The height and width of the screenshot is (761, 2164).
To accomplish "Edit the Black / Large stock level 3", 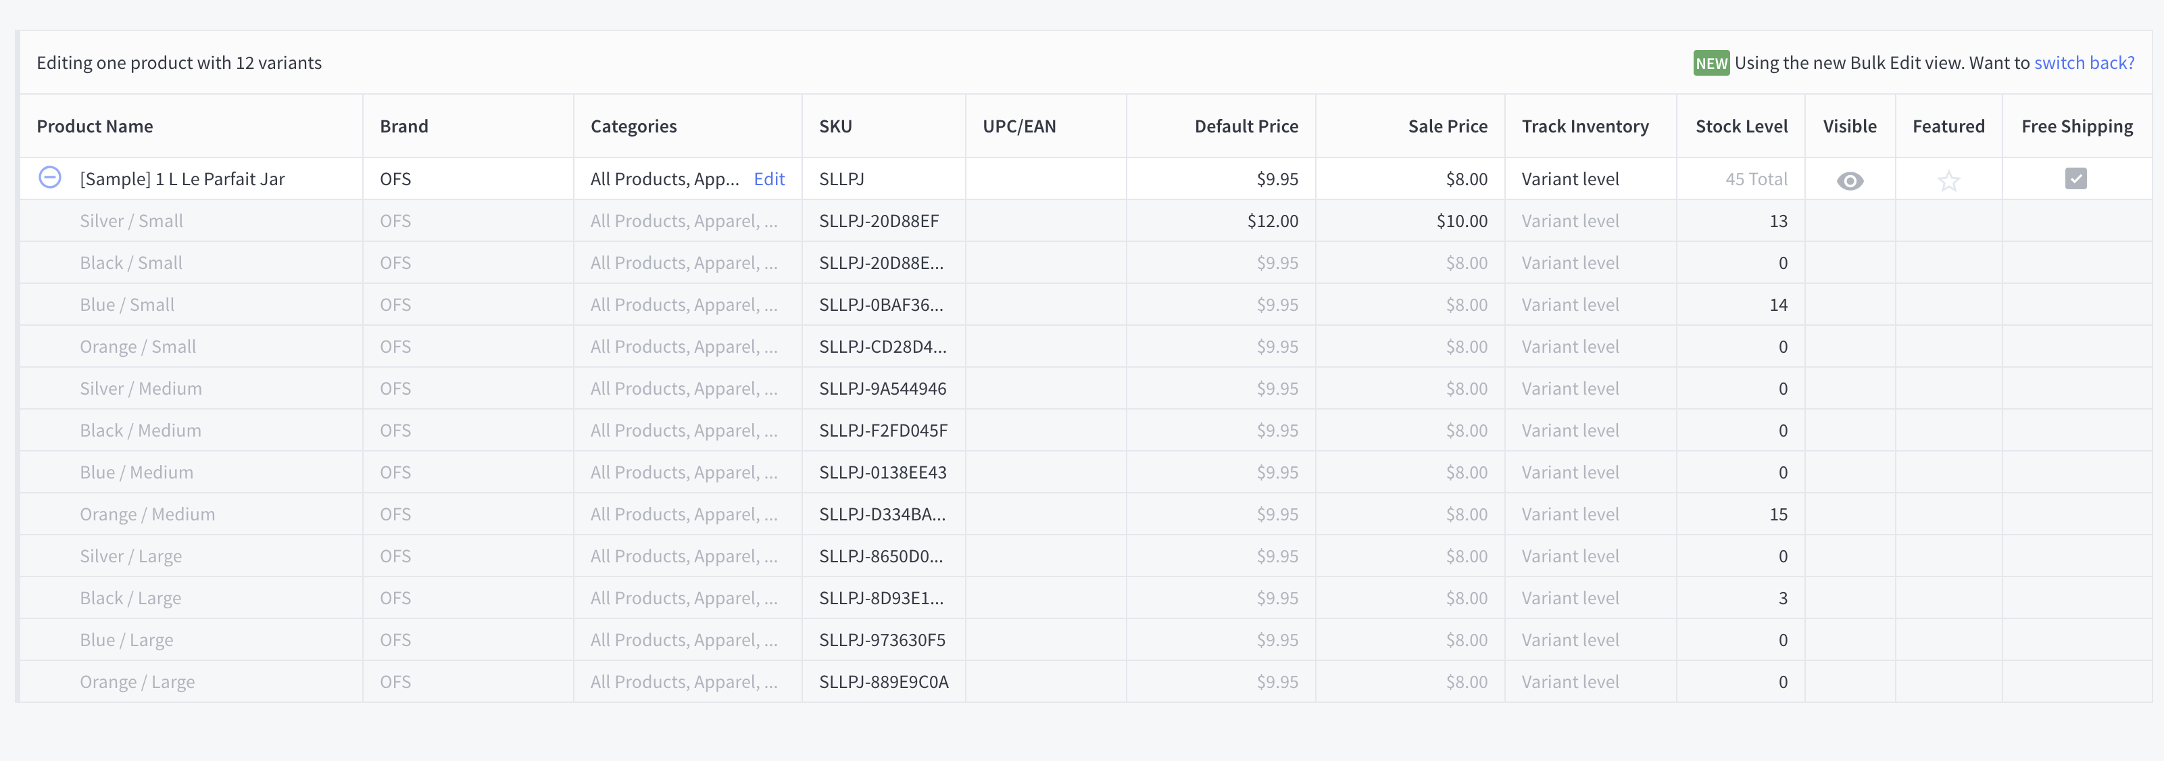I will [1781, 598].
